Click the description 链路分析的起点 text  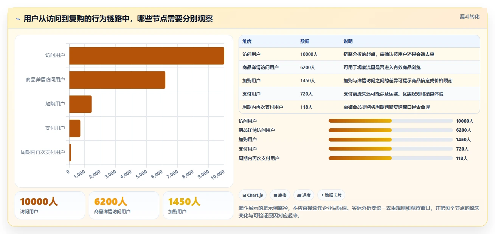(x=389, y=54)
